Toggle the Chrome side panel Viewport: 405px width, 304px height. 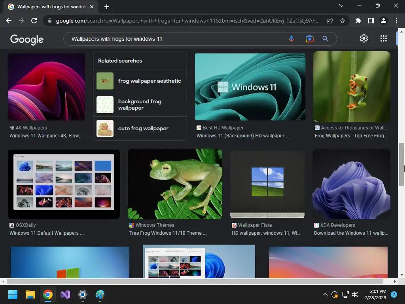[x=371, y=21]
